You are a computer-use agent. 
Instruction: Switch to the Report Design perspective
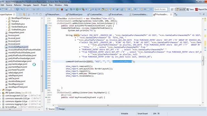(x=201, y=9)
